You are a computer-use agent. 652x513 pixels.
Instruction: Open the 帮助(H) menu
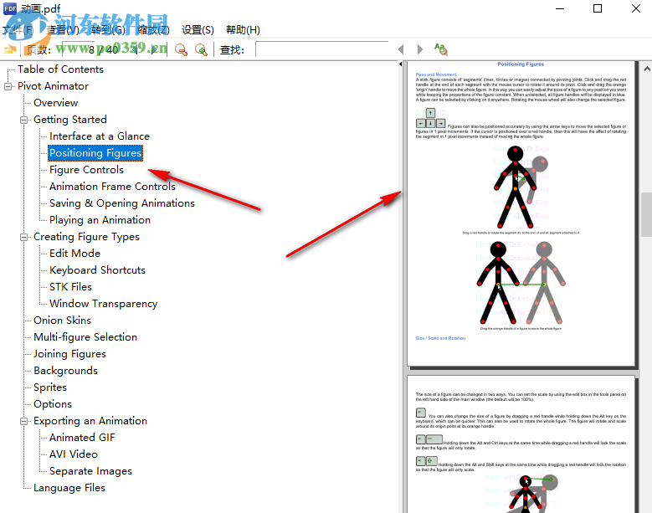tap(244, 30)
